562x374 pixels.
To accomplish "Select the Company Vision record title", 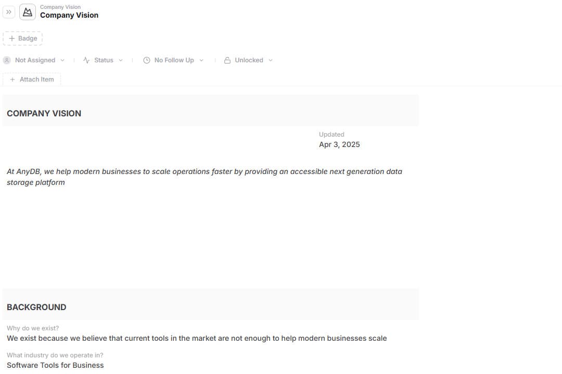I will [69, 15].
